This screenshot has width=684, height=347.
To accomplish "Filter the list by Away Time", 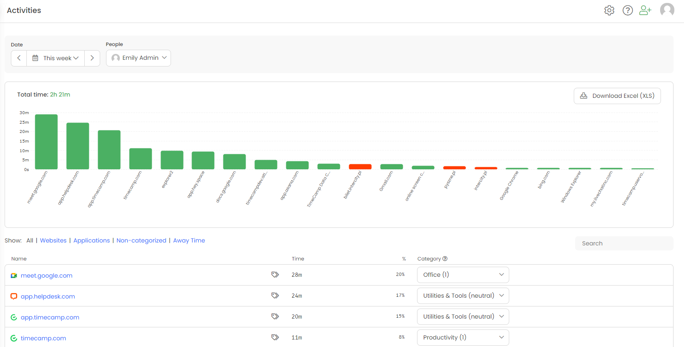I will [189, 240].
